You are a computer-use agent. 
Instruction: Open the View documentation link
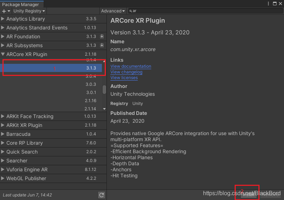[x=131, y=66]
